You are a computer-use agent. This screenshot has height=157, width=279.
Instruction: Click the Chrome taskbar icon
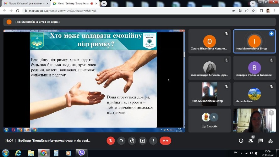point(43,153)
